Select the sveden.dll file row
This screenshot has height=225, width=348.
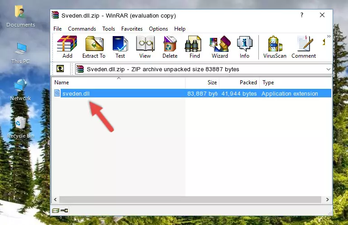pos(192,93)
